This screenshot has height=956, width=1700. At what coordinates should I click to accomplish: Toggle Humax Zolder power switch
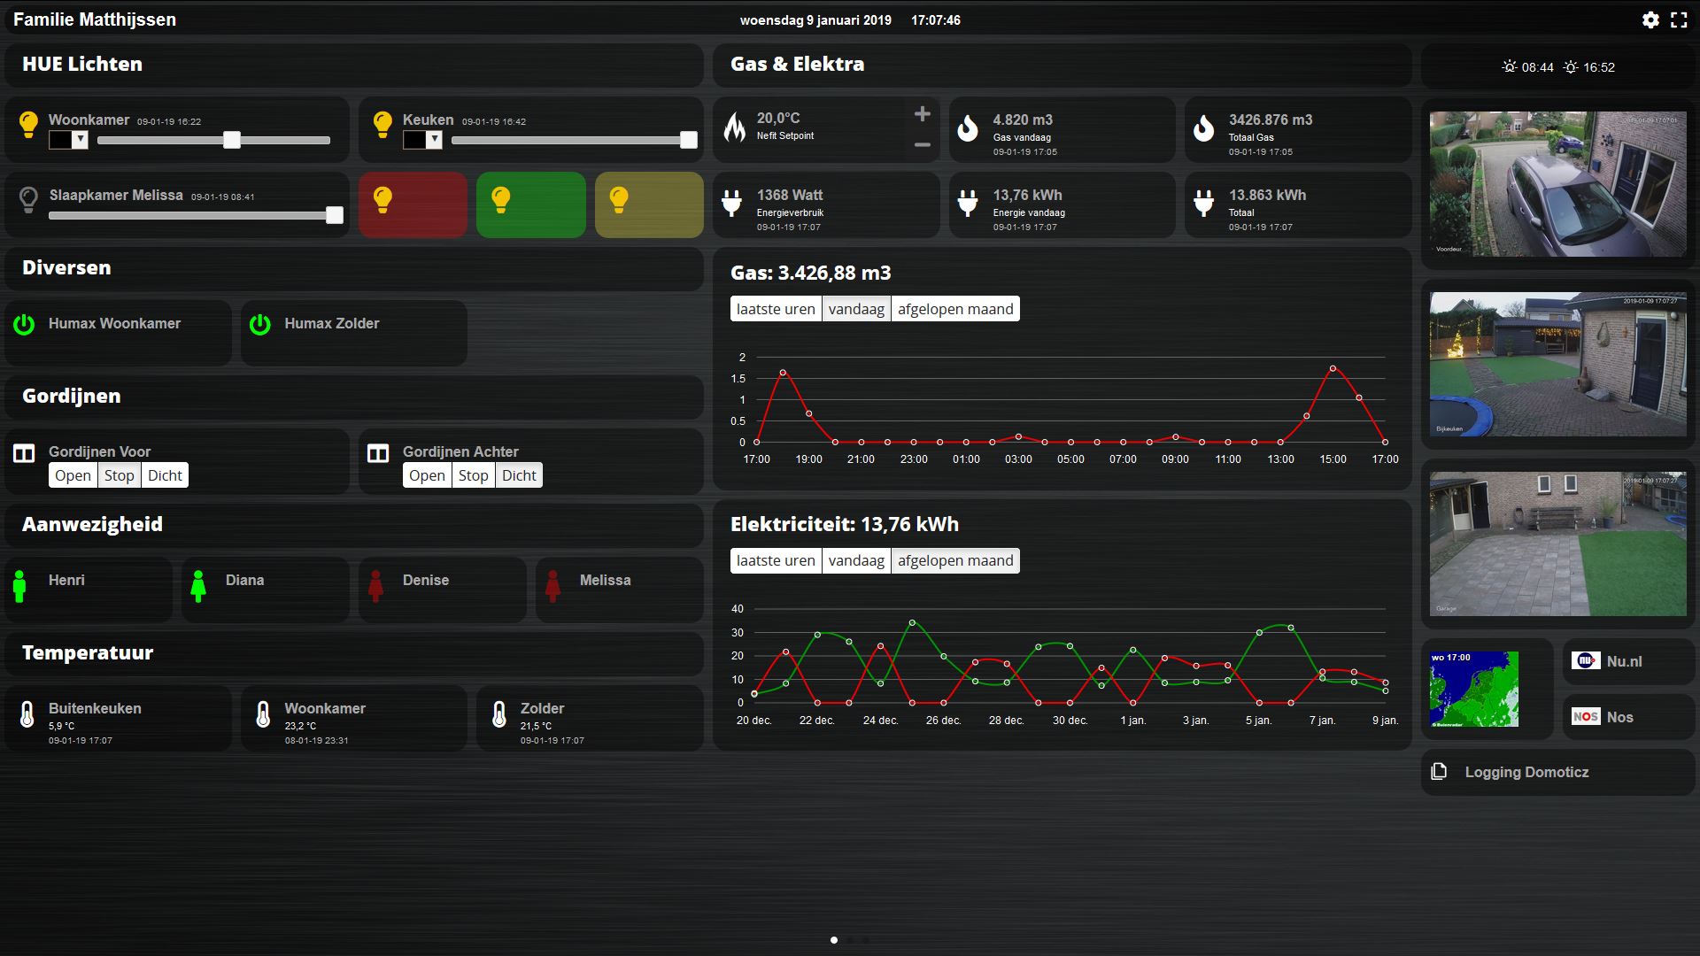[x=259, y=324]
